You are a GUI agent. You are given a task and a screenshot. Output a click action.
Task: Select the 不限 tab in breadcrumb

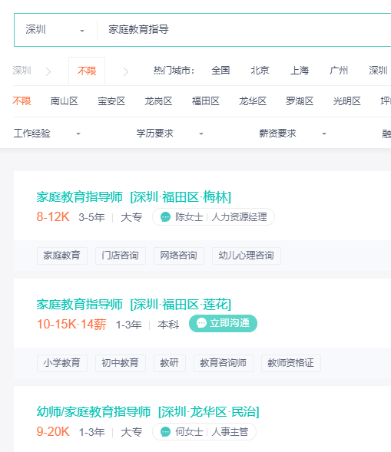[87, 71]
